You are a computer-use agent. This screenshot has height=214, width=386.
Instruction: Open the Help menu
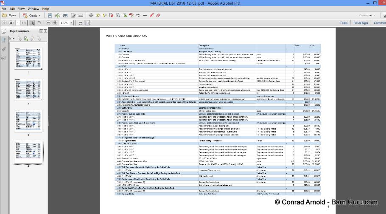45,8
